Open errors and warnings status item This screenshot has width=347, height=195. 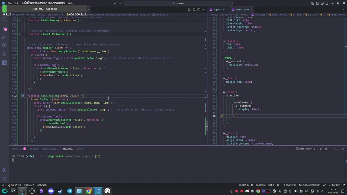29,185
